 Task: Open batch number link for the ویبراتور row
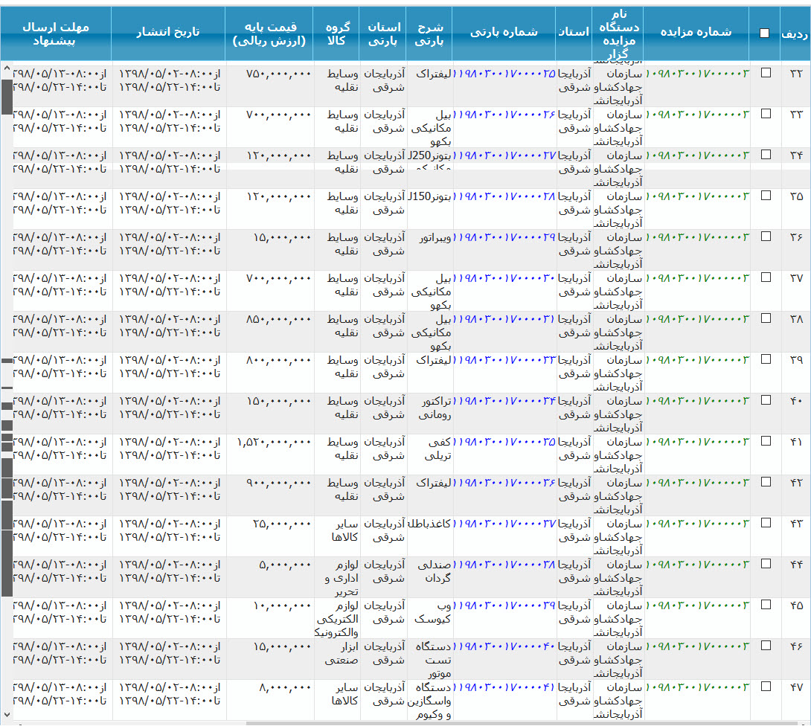click(505, 237)
